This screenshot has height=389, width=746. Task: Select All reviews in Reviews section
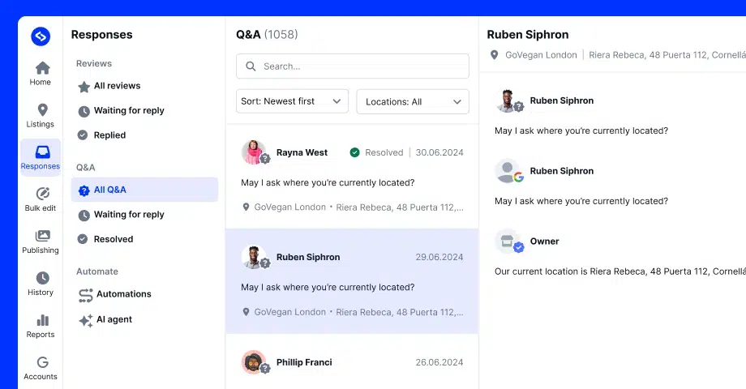(x=116, y=86)
